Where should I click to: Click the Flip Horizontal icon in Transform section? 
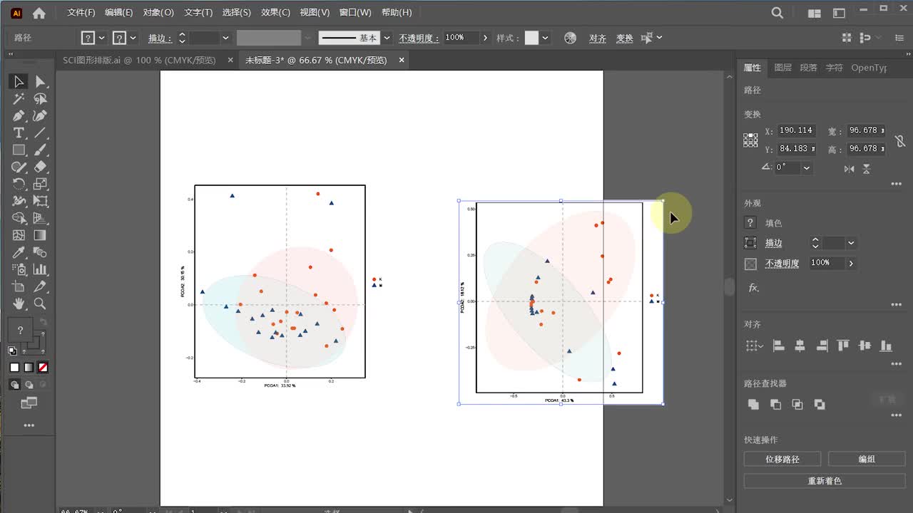tap(849, 169)
